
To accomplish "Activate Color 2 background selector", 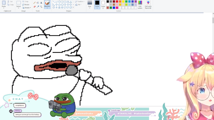I will [103, 5].
